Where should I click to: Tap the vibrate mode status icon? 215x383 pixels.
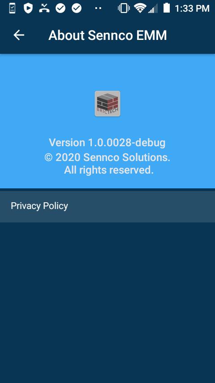(x=124, y=9)
